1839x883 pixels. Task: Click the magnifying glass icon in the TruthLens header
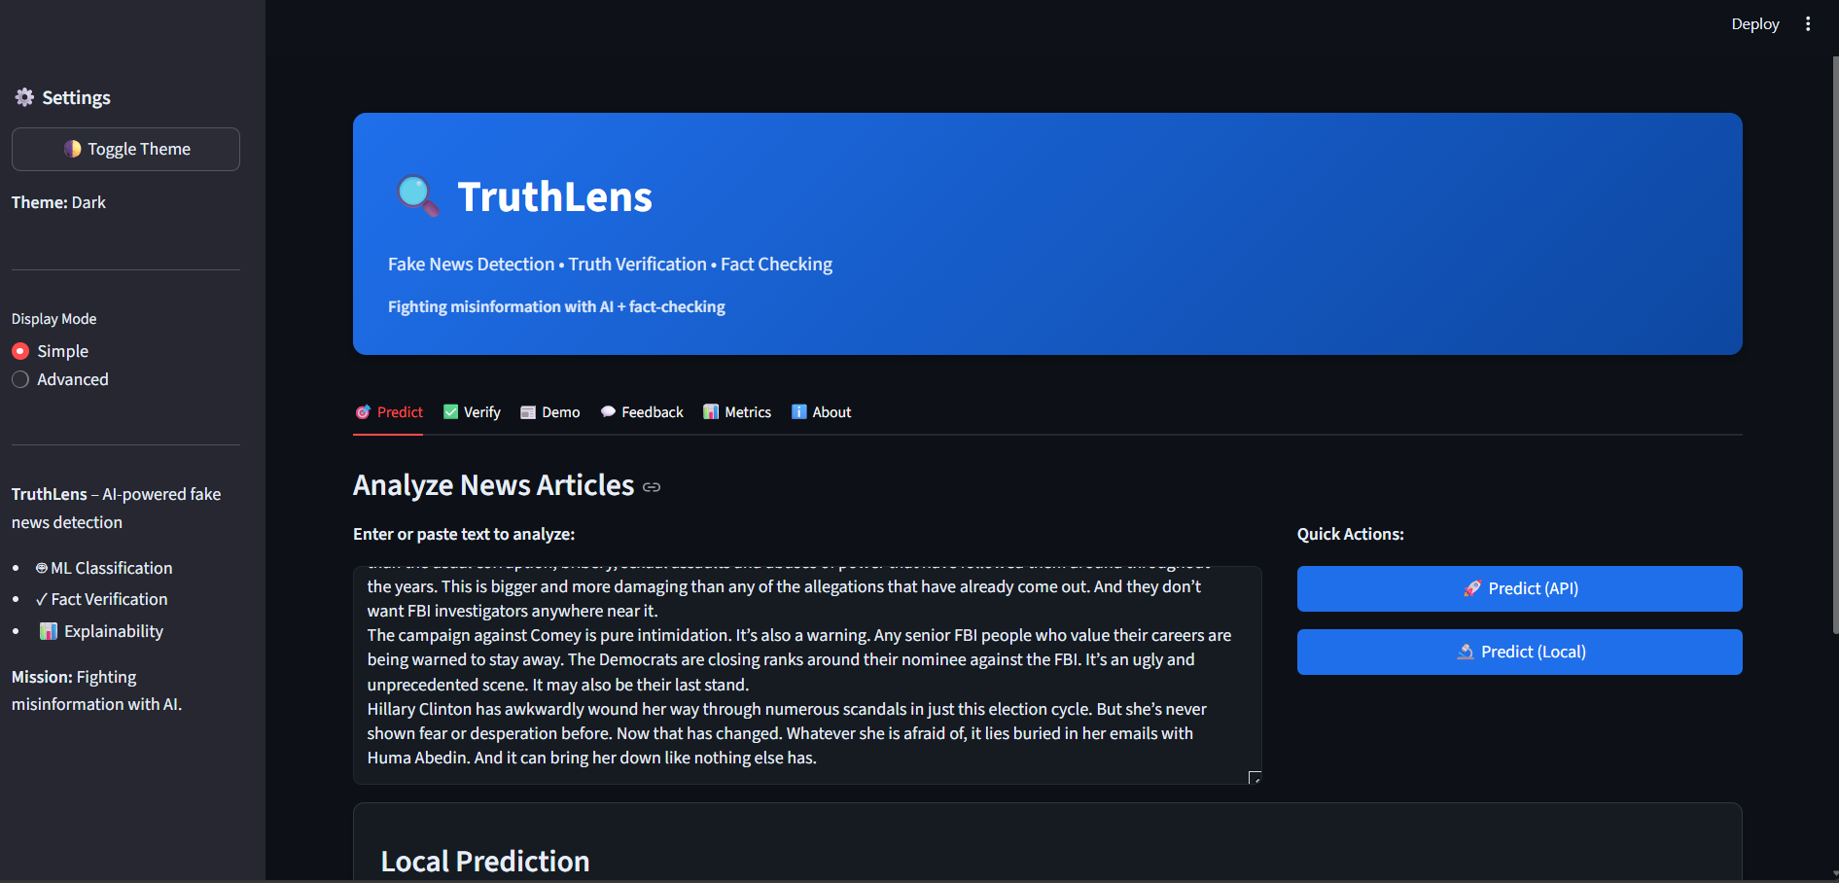pos(416,196)
